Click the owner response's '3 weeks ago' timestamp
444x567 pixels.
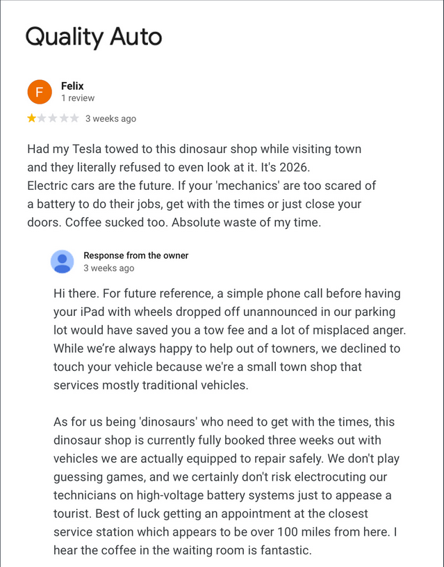pos(109,268)
